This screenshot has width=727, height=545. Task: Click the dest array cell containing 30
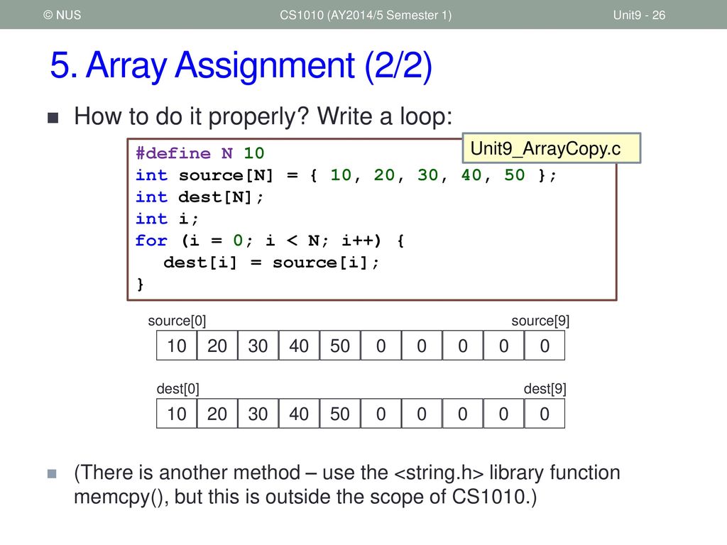coord(258,414)
